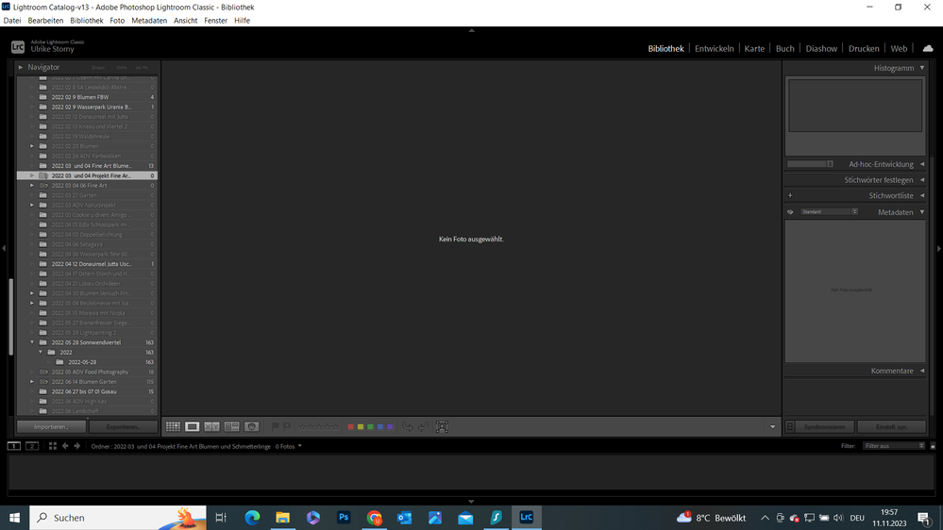The width and height of the screenshot is (943, 530).
Task: Toggle the auto-sync switch left of Synchronisieren
Action: pos(790,426)
